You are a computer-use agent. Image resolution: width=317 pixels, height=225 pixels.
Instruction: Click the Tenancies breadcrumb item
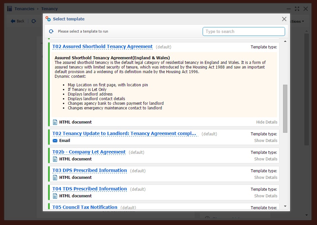point(24,9)
